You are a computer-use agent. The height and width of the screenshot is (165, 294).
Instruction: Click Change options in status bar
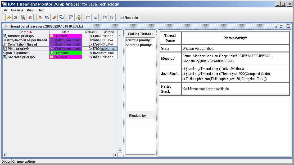pos(24,161)
